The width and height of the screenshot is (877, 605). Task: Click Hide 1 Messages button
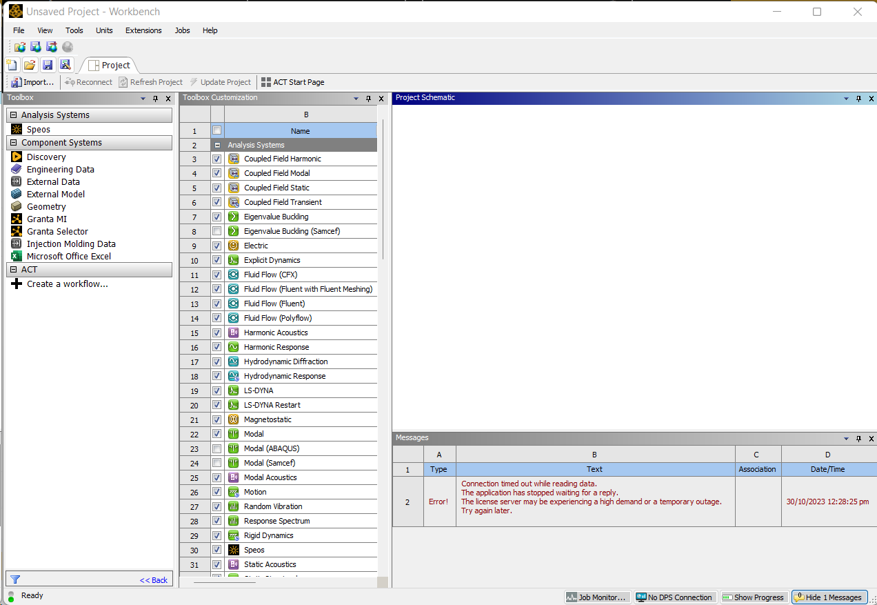tap(828, 597)
